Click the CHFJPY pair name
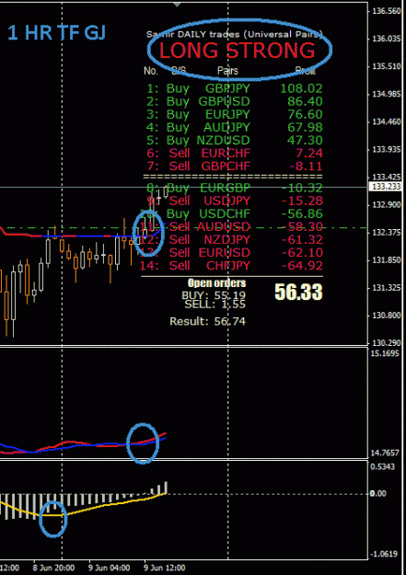Viewport: 406px width, 575px height. click(228, 265)
